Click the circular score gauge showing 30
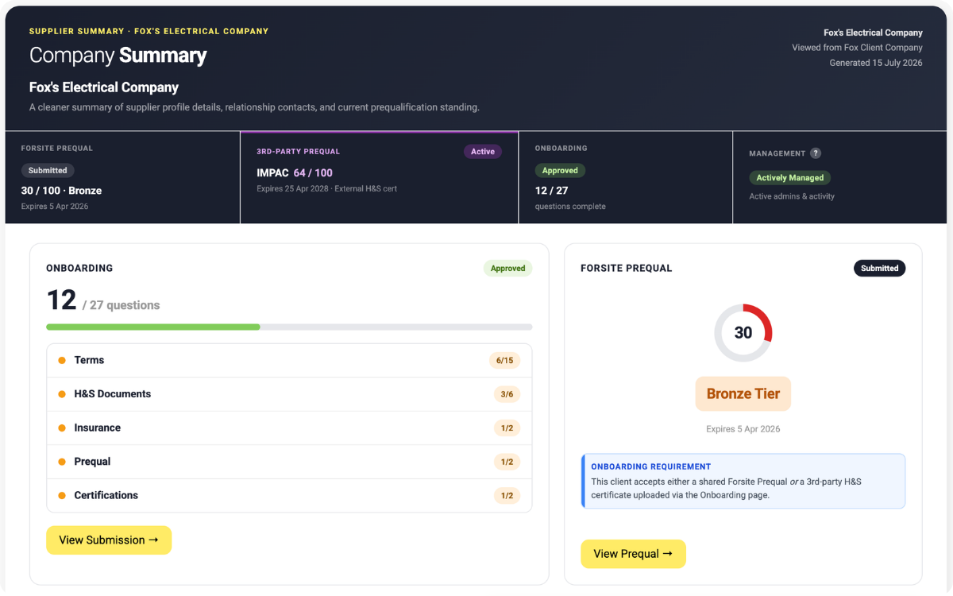Screen dimensions: 953x596 (743, 333)
